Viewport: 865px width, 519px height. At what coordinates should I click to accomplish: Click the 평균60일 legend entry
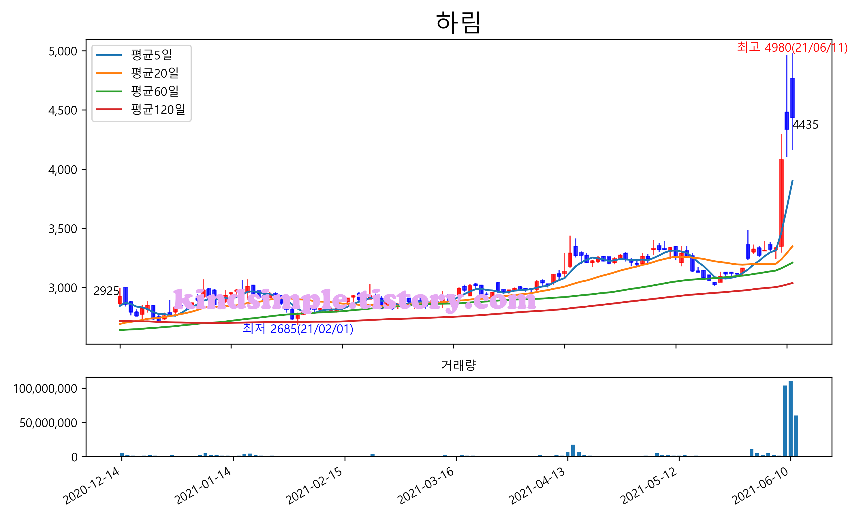pyautogui.click(x=154, y=91)
